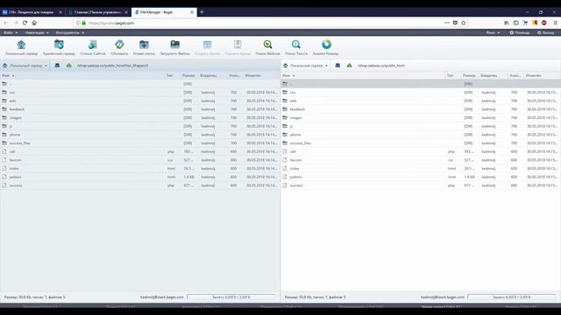
Task: Select the success_files folder in left panel
Action: [x=140, y=143]
